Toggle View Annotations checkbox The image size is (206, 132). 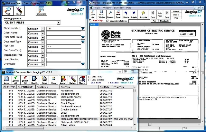point(108,21)
